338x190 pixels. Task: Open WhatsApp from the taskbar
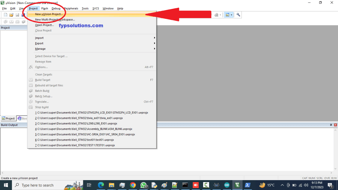(144, 185)
